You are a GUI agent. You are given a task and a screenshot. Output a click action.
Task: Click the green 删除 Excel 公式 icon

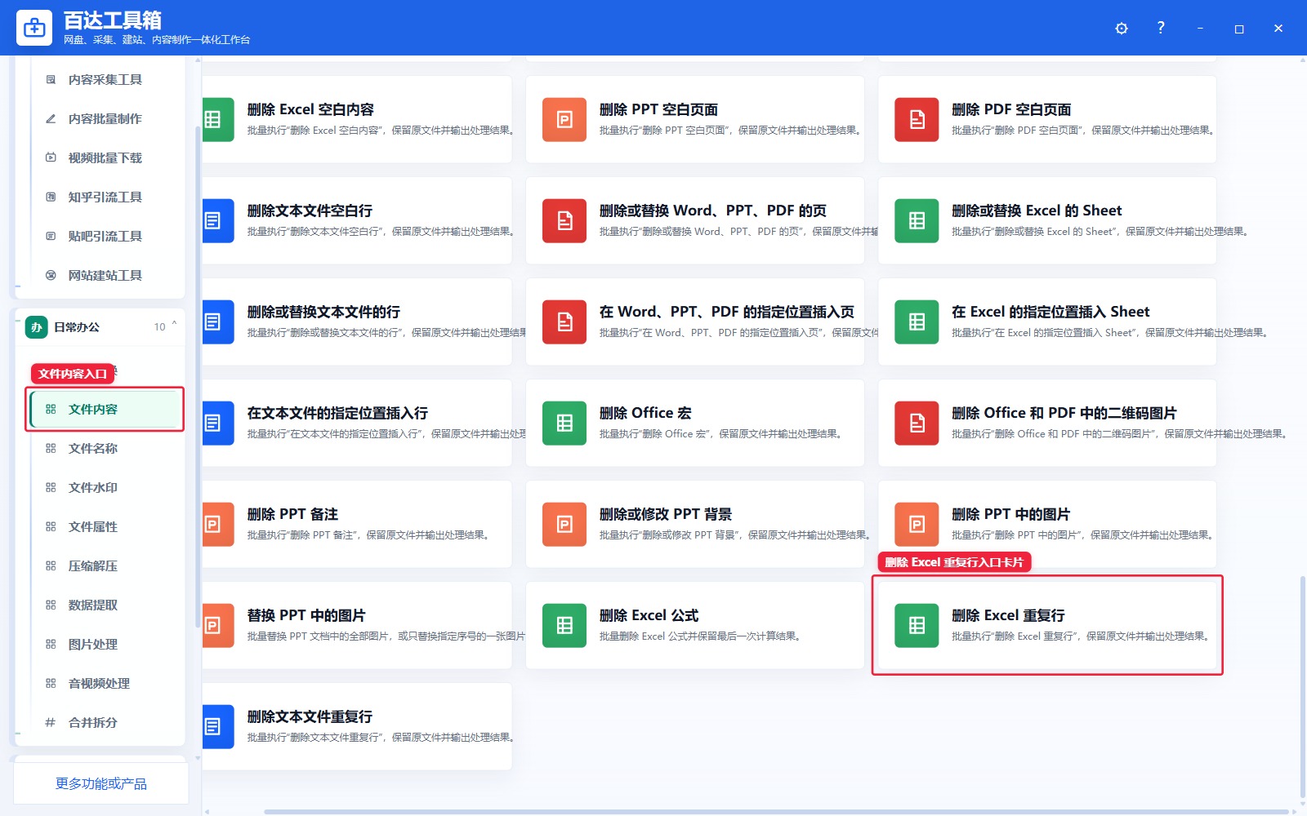564,625
